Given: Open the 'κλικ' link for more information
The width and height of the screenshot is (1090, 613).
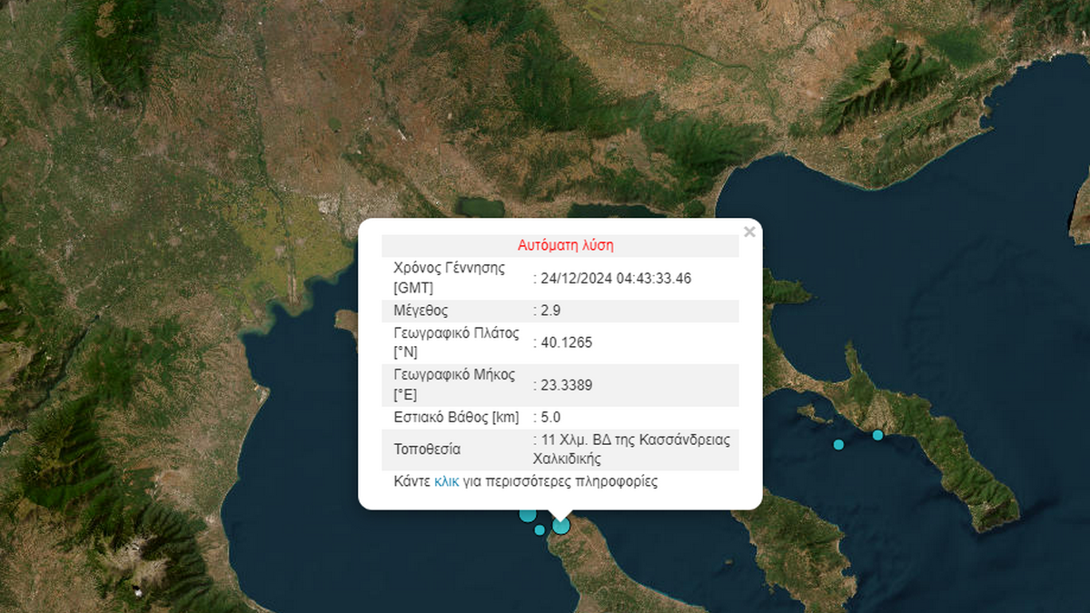Looking at the screenshot, I should point(446,481).
